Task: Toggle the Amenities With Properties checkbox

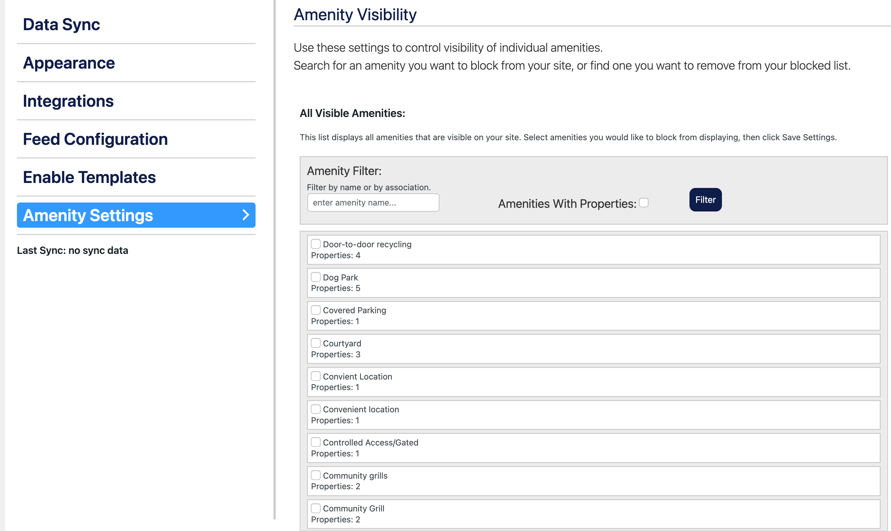Action: pyautogui.click(x=643, y=203)
